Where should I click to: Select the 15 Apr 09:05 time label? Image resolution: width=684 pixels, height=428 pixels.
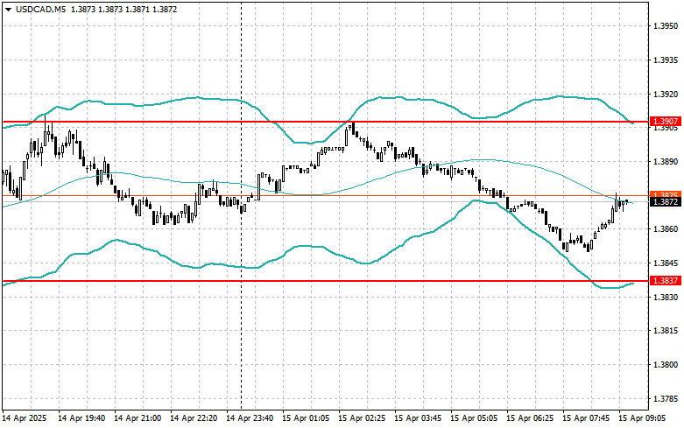coord(642,418)
